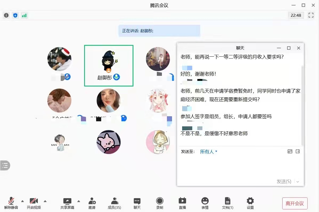Unmute the microphone (解除静音)

pyautogui.click(x=11, y=203)
